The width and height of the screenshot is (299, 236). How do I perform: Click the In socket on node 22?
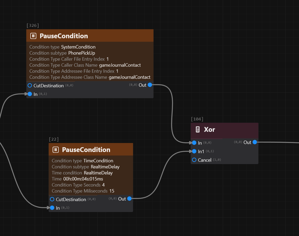click(x=52, y=208)
